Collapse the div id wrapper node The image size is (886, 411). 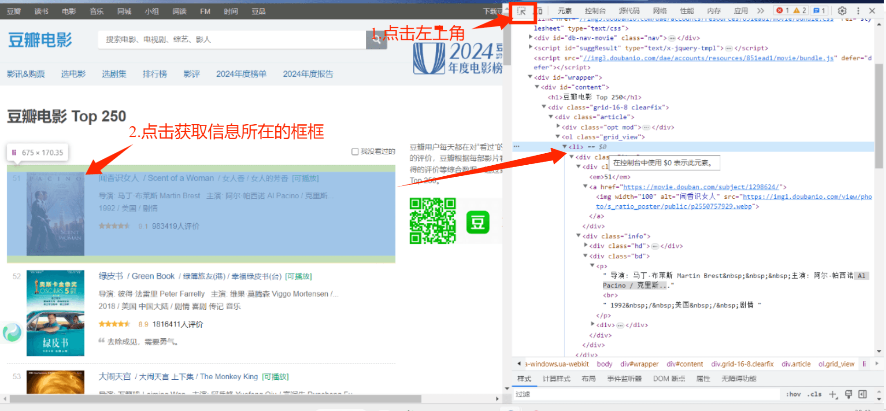530,77
